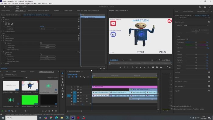Viewport: 213px width, 120px height.
Task: Switch to the Essential Graphics tab
Action: click(x=188, y=11)
